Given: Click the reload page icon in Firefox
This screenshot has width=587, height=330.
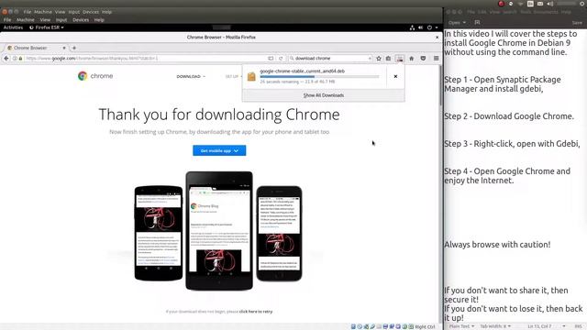Looking at the screenshot, I should [281, 59].
